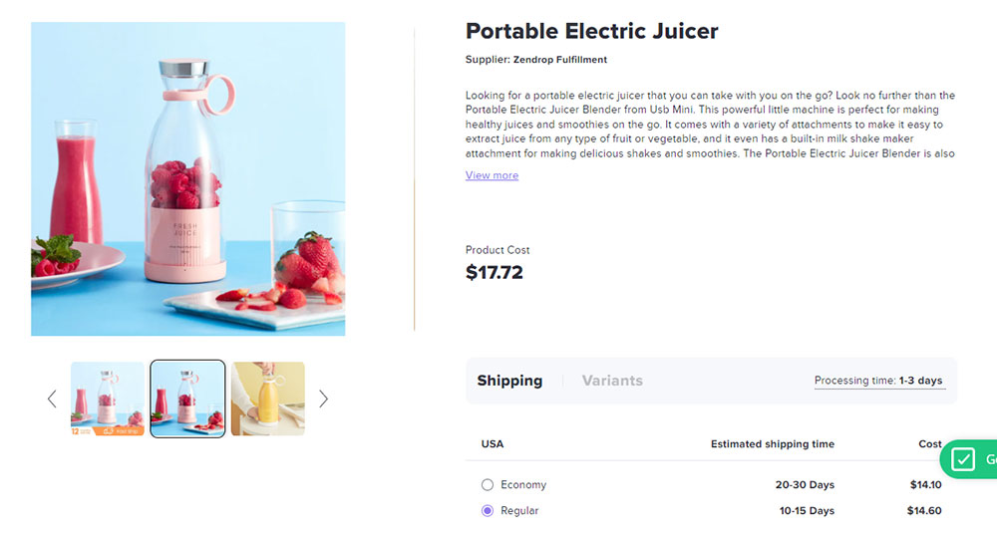The image size is (997, 537).
Task: Click the Regular shipping option label
Action: click(519, 511)
